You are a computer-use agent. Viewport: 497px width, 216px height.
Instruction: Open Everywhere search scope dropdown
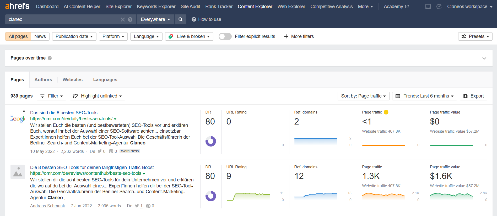coord(155,19)
